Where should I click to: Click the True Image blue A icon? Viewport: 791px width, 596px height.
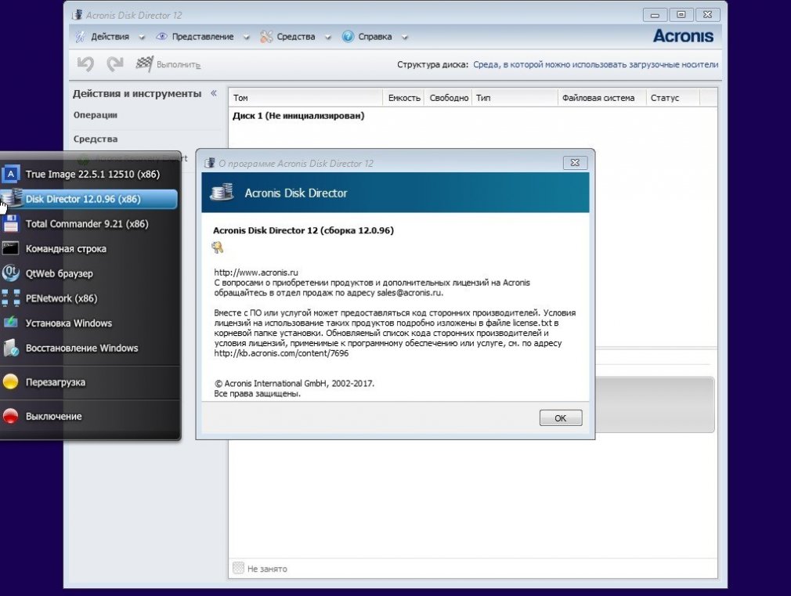point(11,174)
